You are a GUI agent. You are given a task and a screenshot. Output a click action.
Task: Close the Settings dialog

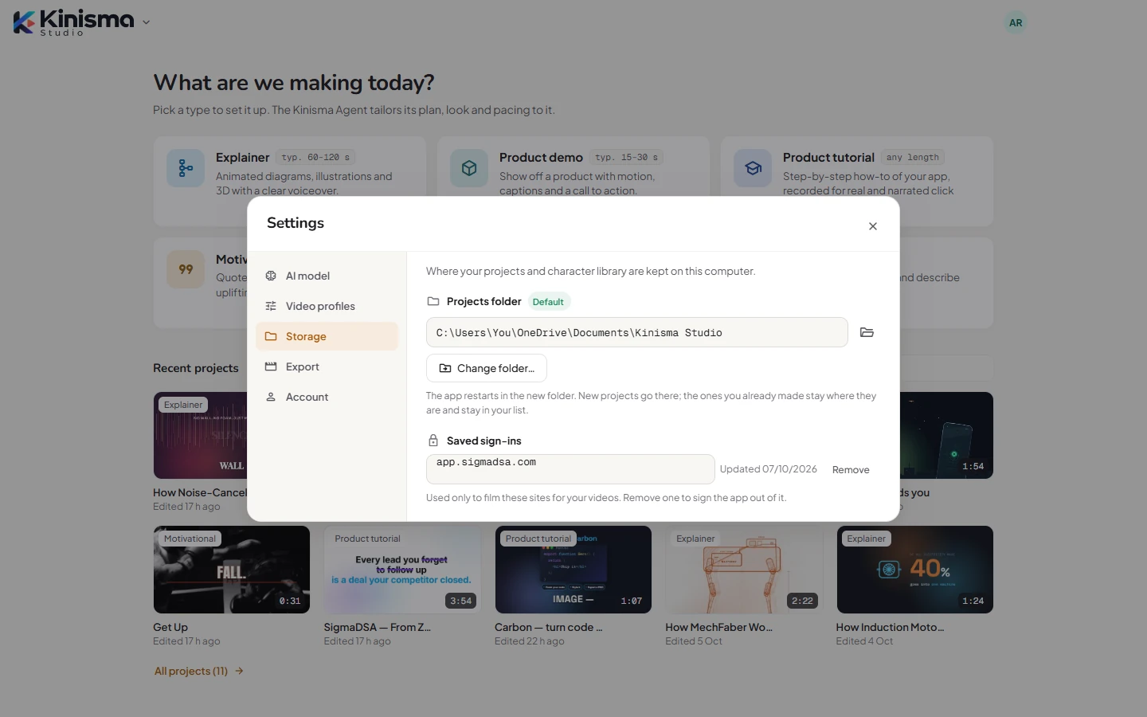click(x=873, y=226)
